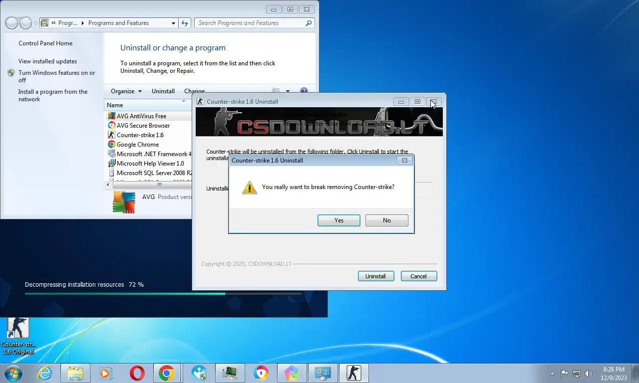Expand the address bar history dropdown

(173, 23)
